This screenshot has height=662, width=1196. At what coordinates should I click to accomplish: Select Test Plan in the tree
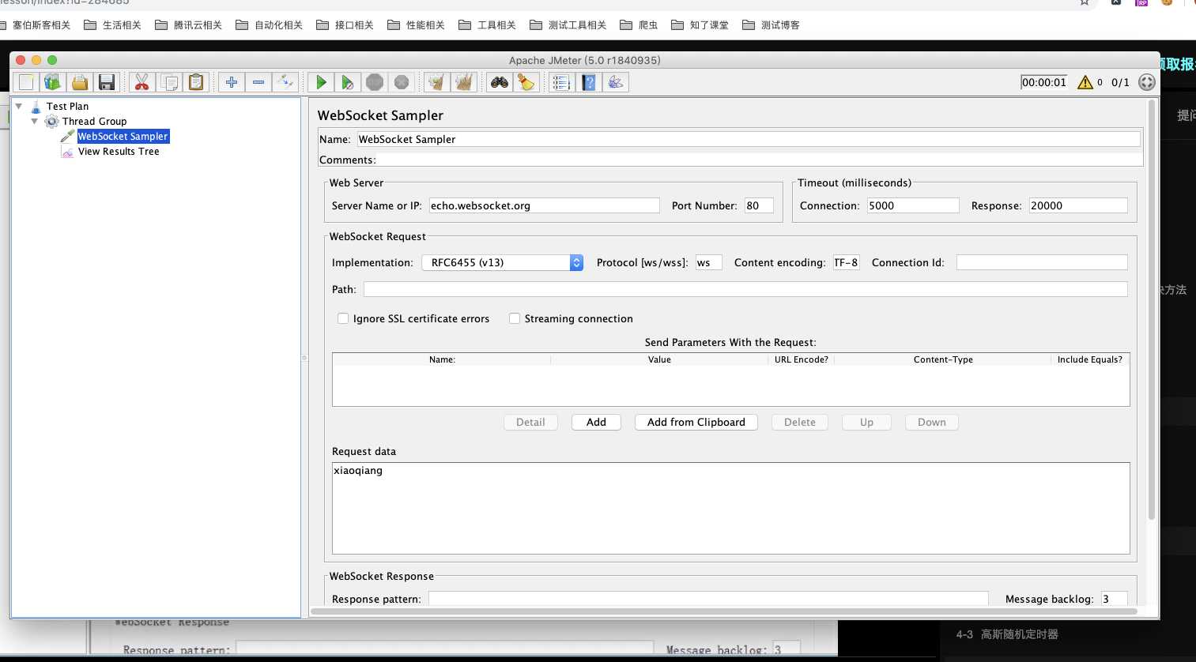coord(67,106)
